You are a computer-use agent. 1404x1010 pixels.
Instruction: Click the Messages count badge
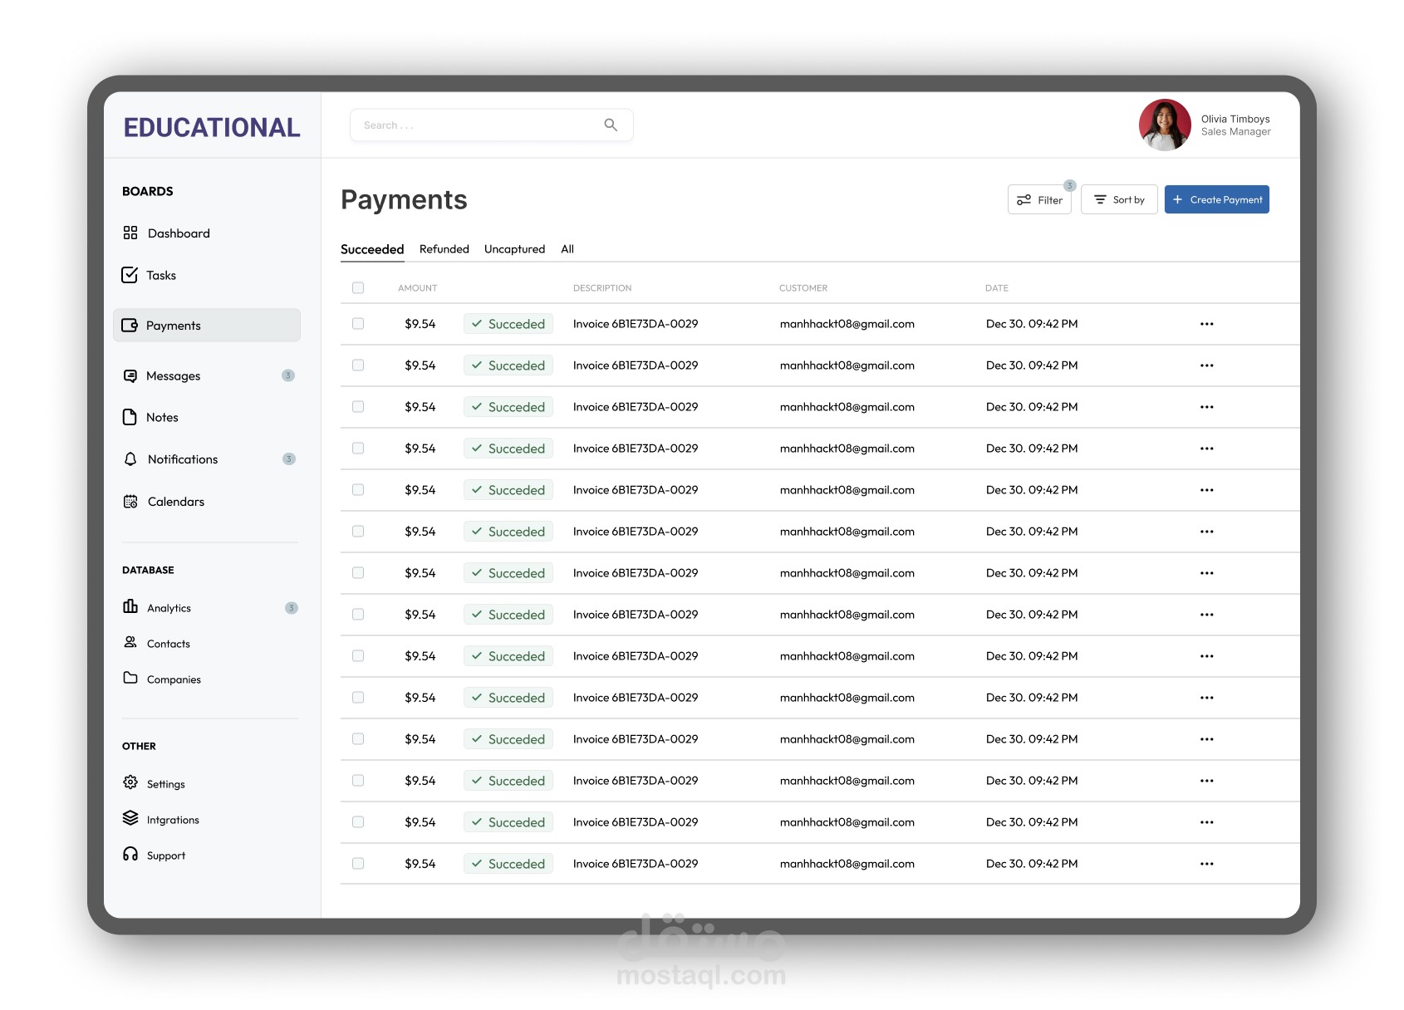click(288, 375)
